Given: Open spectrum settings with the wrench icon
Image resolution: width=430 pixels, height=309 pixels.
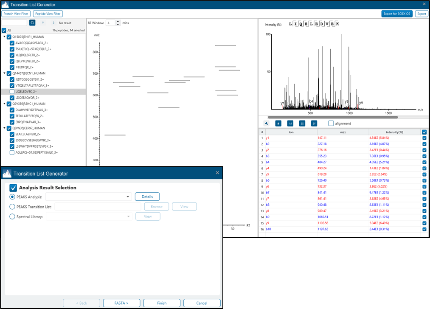Looking at the screenshot, I should (x=267, y=124).
